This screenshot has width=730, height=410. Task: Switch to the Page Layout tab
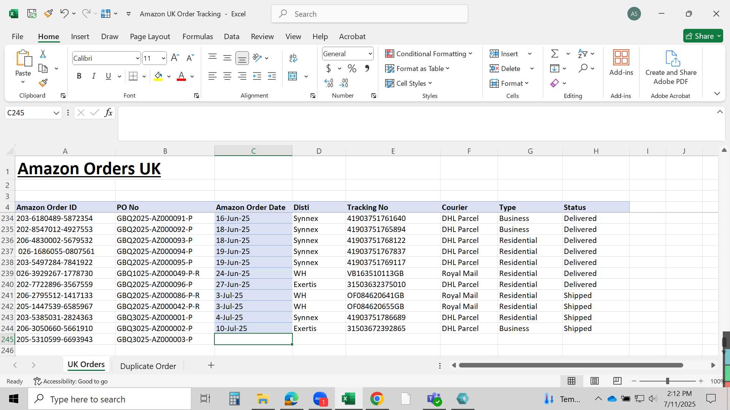pyautogui.click(x=150, y=36)
